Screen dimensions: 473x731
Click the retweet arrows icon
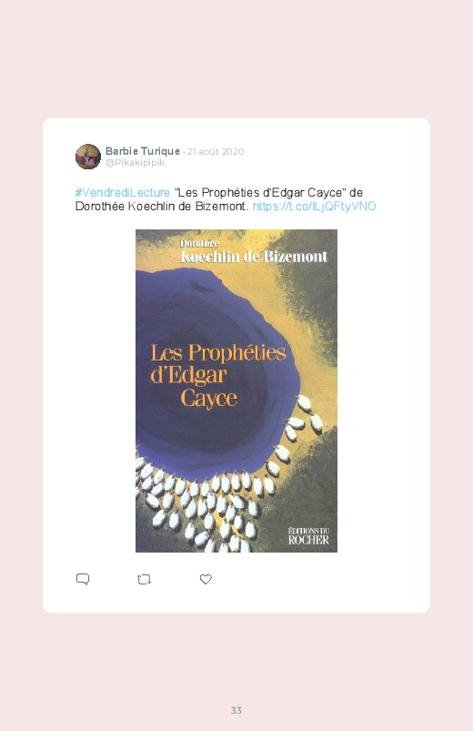pos(144,580)
